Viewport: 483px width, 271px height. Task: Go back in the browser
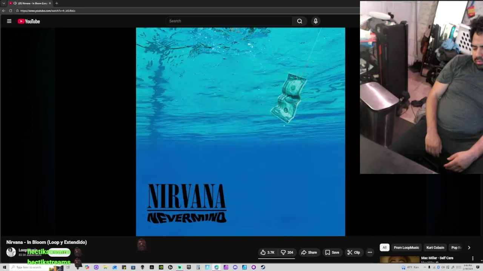pyautogui.click(x=4, y=11)
